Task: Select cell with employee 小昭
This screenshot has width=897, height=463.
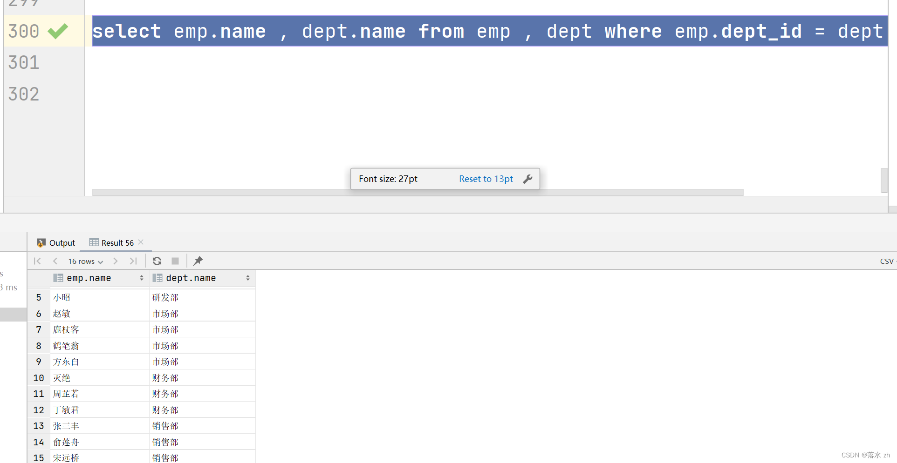Action: [99, 297]
